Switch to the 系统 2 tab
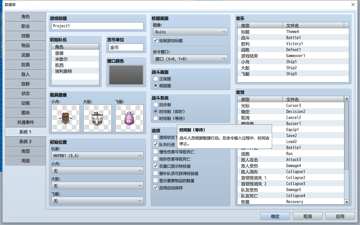Viewport: 360px width, 225px height. (x=26, y=141)
